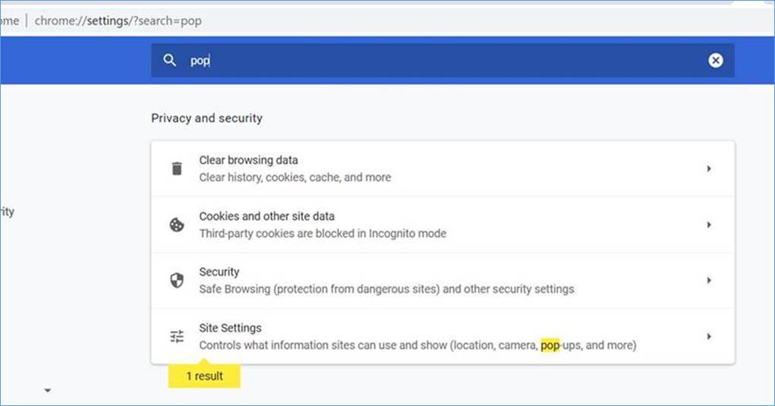775x406 pixels.
Task: Click the Security shield icon
Action: tap(177, 280)
